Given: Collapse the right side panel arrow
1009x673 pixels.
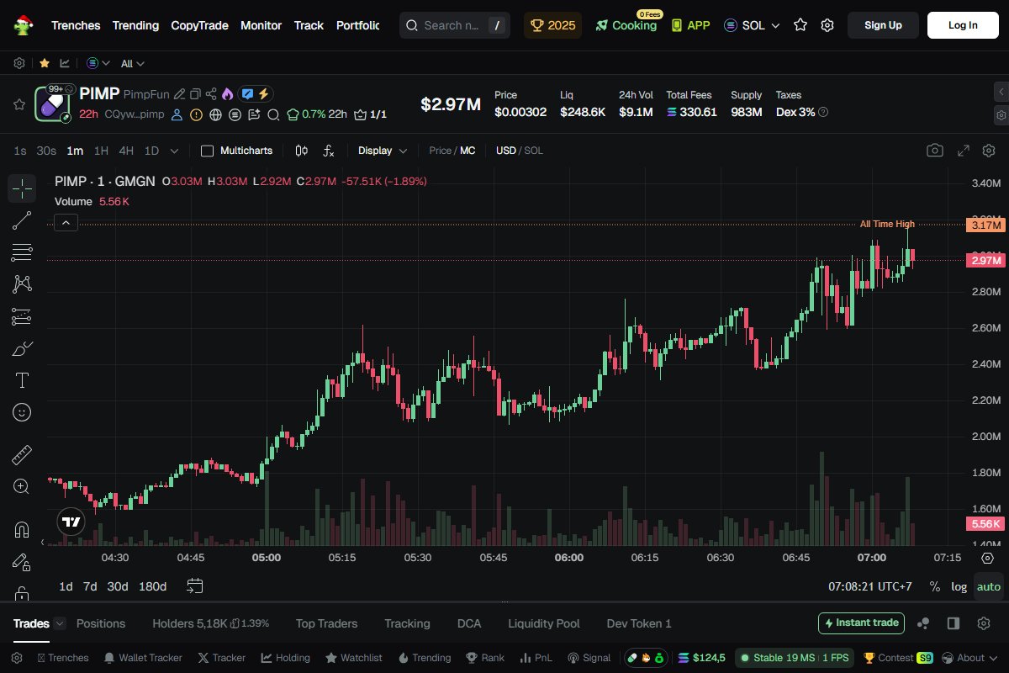Looking at the screenshot, I should click(1001, 91).
